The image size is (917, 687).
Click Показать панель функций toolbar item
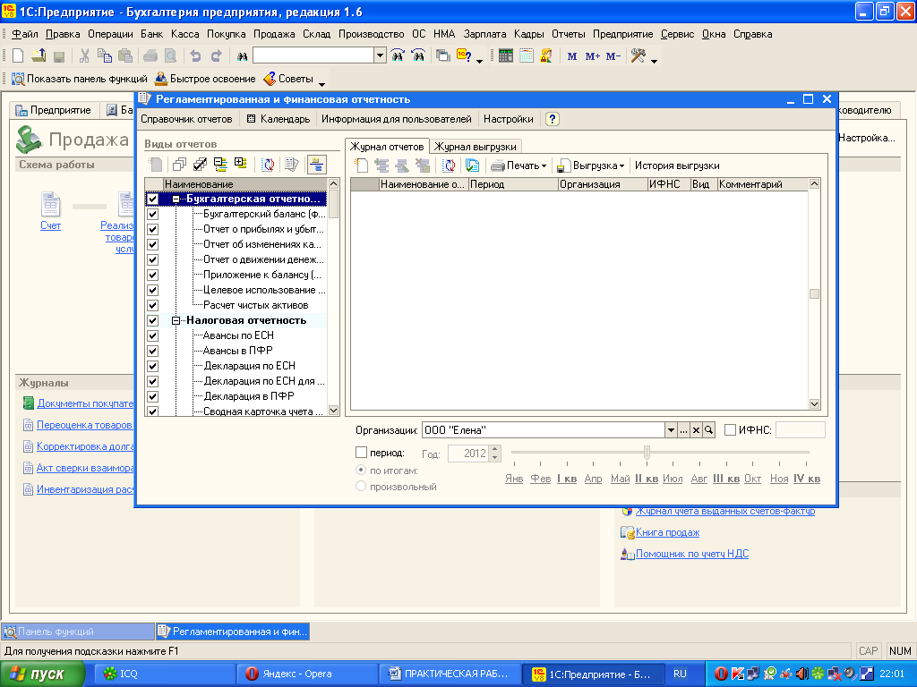[80, 79]
